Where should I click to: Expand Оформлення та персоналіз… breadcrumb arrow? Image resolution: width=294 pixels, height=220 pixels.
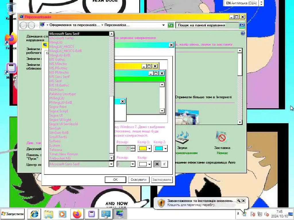48,25
